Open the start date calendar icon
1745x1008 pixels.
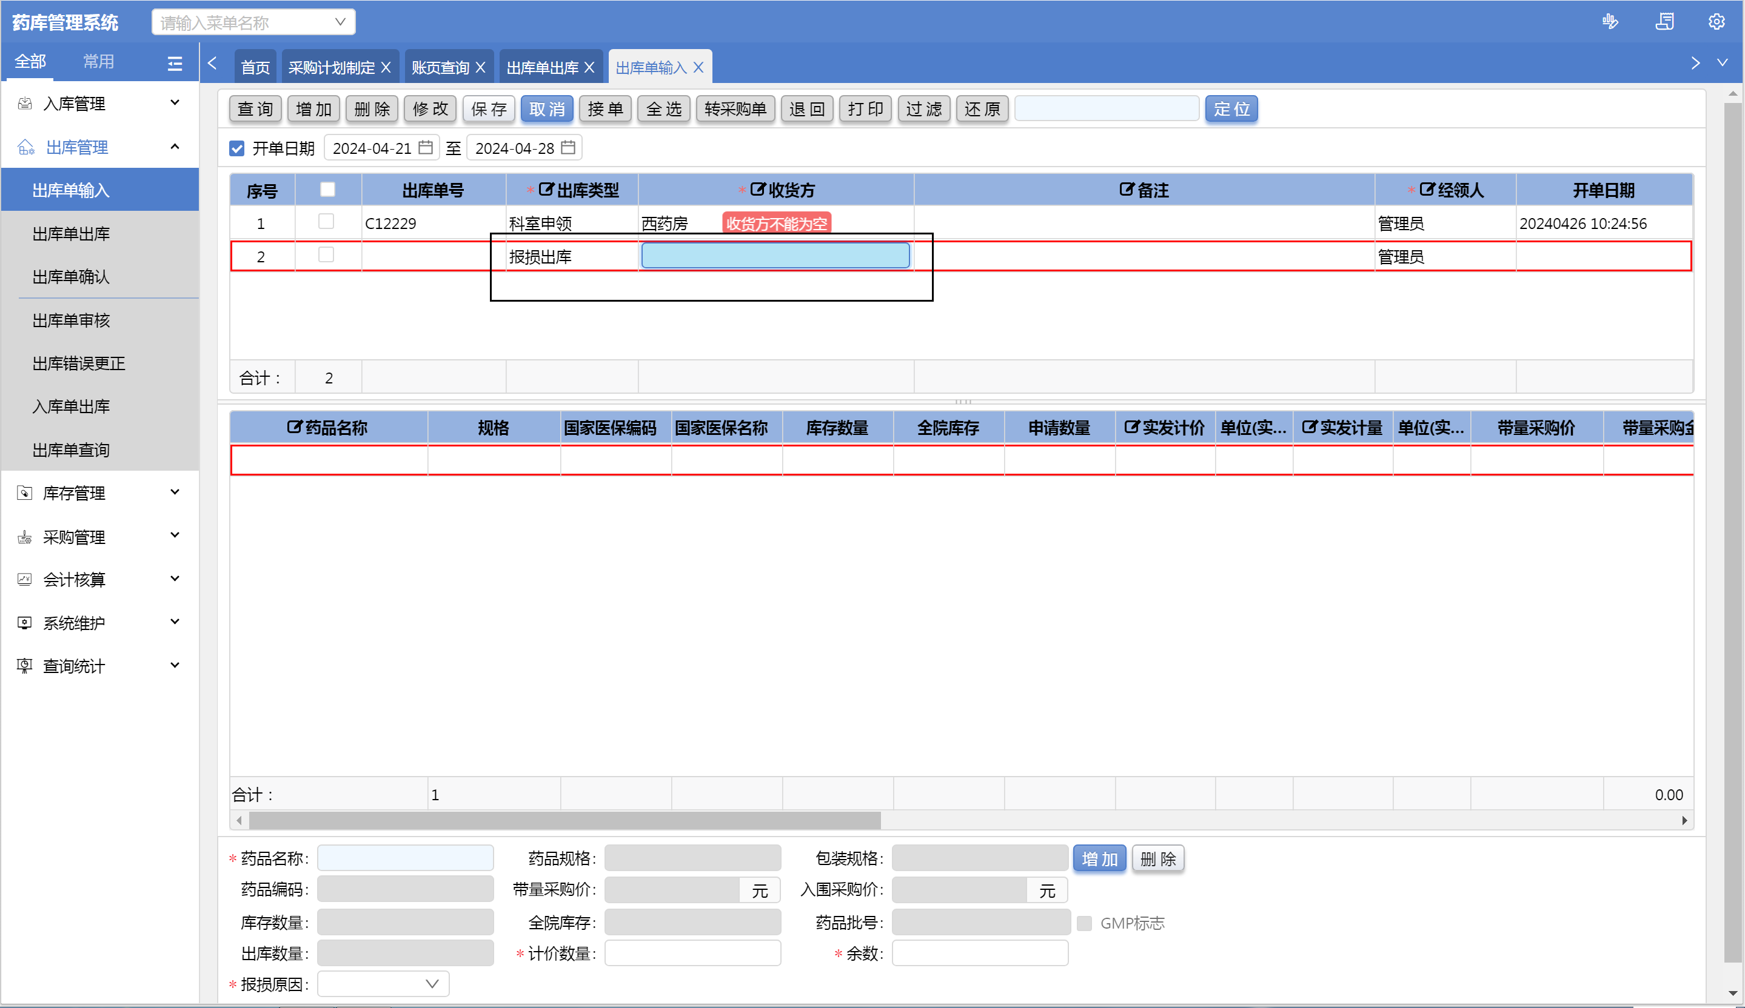click(426, 147)
